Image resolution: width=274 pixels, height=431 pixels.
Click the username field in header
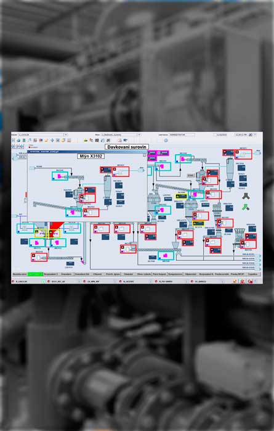[x=182, y=134]
